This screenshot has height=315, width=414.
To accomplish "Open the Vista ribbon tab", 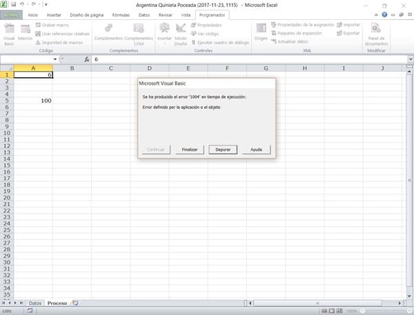I will (x=186, y=15).
